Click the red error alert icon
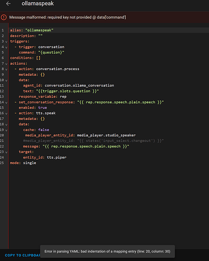 tap(4, 17)
